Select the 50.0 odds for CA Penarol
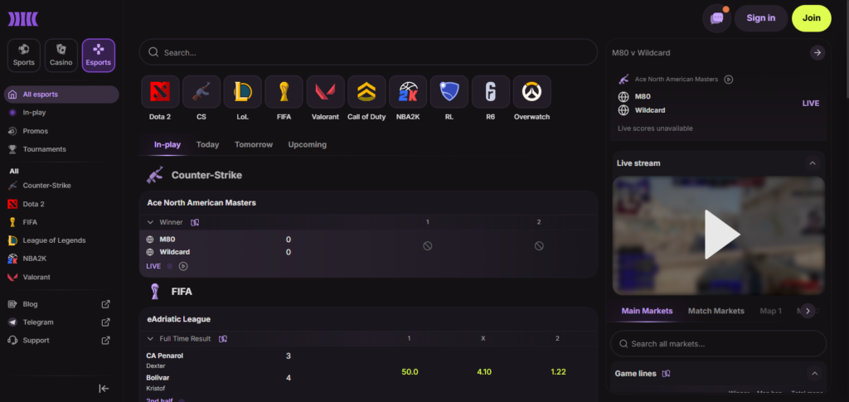Image resolution: width=849 pixels, height=402 pixels. coord(410,371)
